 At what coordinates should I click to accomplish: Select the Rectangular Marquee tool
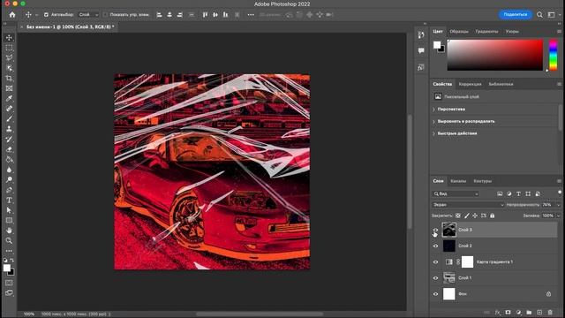9,48
